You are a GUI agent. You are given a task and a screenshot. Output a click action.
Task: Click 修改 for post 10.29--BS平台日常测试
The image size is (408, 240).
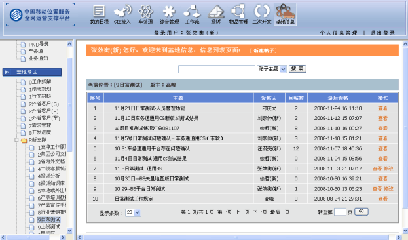pyautogui.click(x=388, y=189)
